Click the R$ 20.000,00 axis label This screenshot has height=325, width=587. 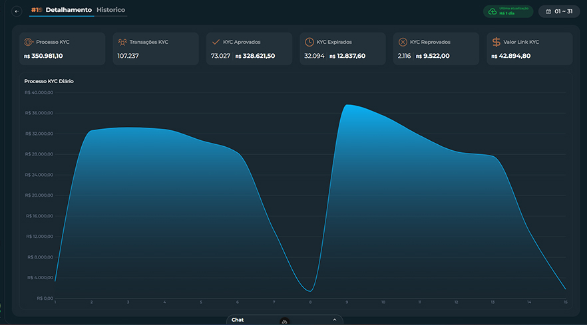pos(39,195)
